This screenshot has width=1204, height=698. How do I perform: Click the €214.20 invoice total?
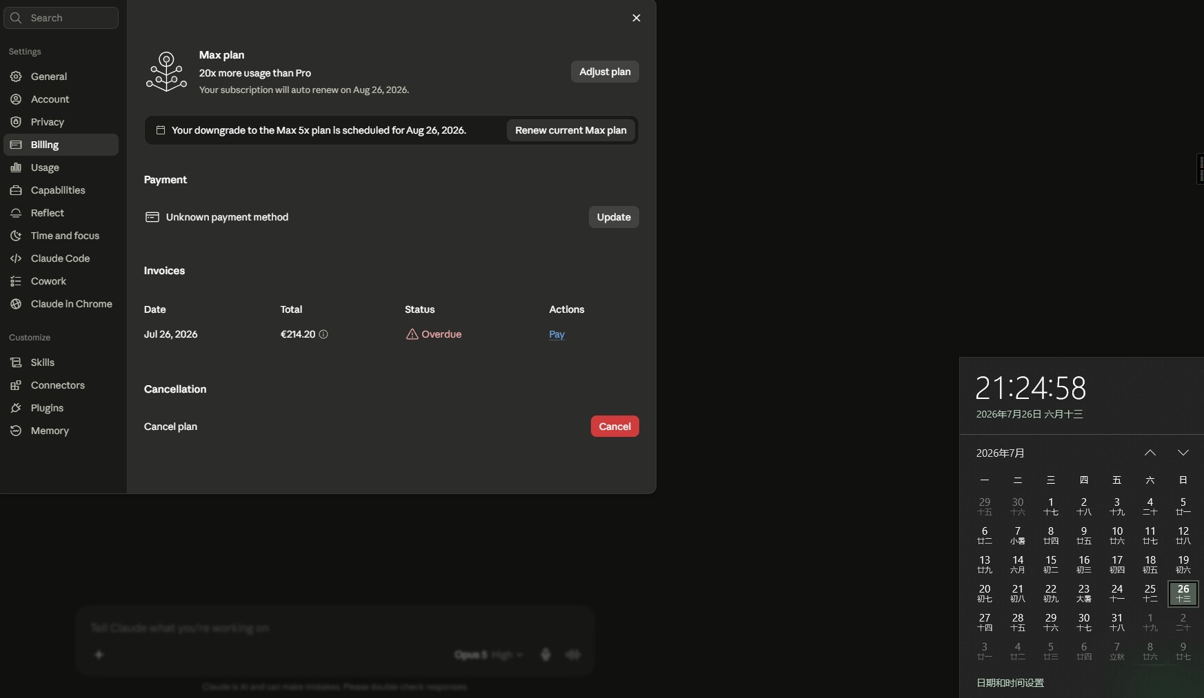[x=298, y=334]
